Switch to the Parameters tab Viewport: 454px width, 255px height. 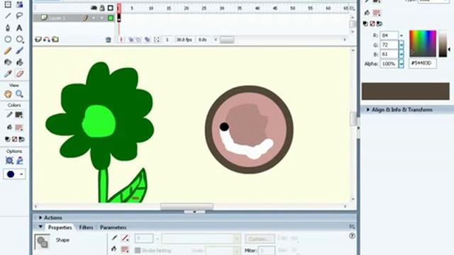113,227
